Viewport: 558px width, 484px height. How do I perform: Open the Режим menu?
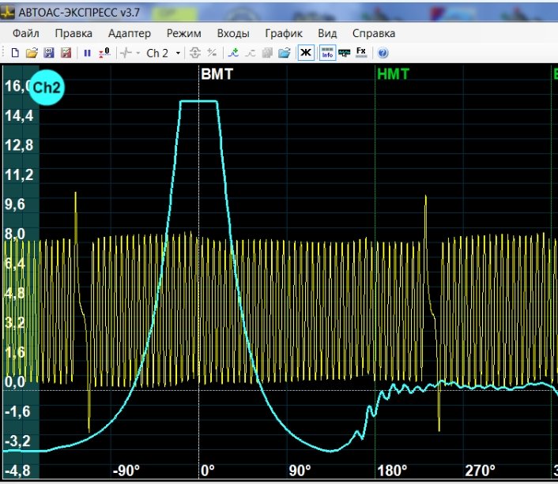pyautogui.click(x=183, y=33)
